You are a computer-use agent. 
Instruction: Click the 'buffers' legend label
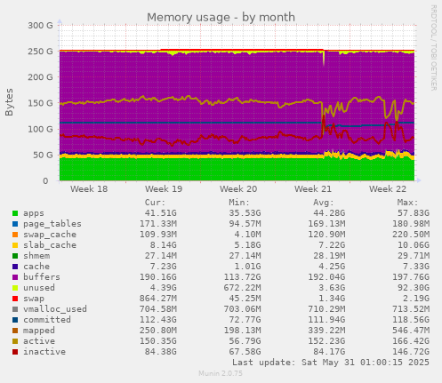click(42, 277)
